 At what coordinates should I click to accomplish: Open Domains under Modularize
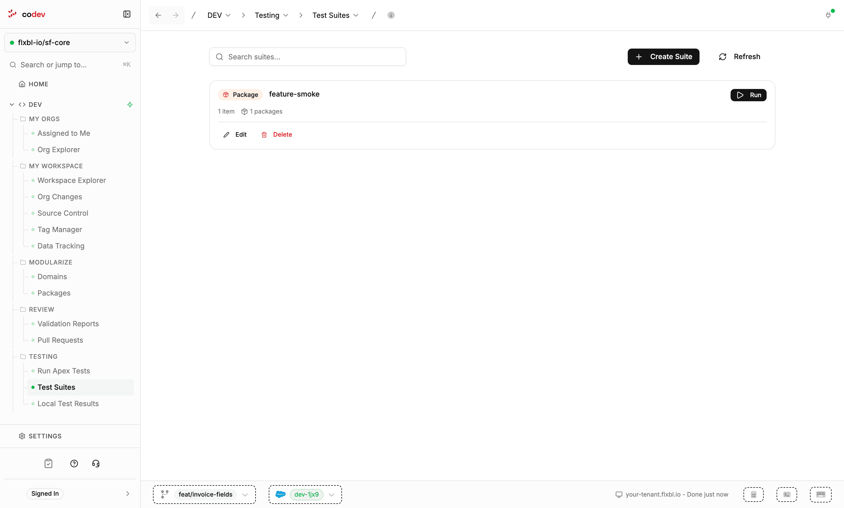52,277
